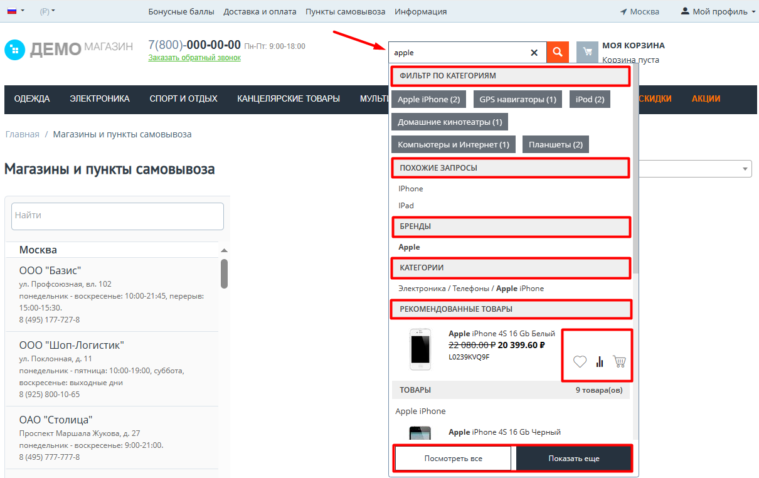Compare iPhone 4S Белый bar chart icon
Viewport: 759px width, 478px height.
(x=600, y=361)
